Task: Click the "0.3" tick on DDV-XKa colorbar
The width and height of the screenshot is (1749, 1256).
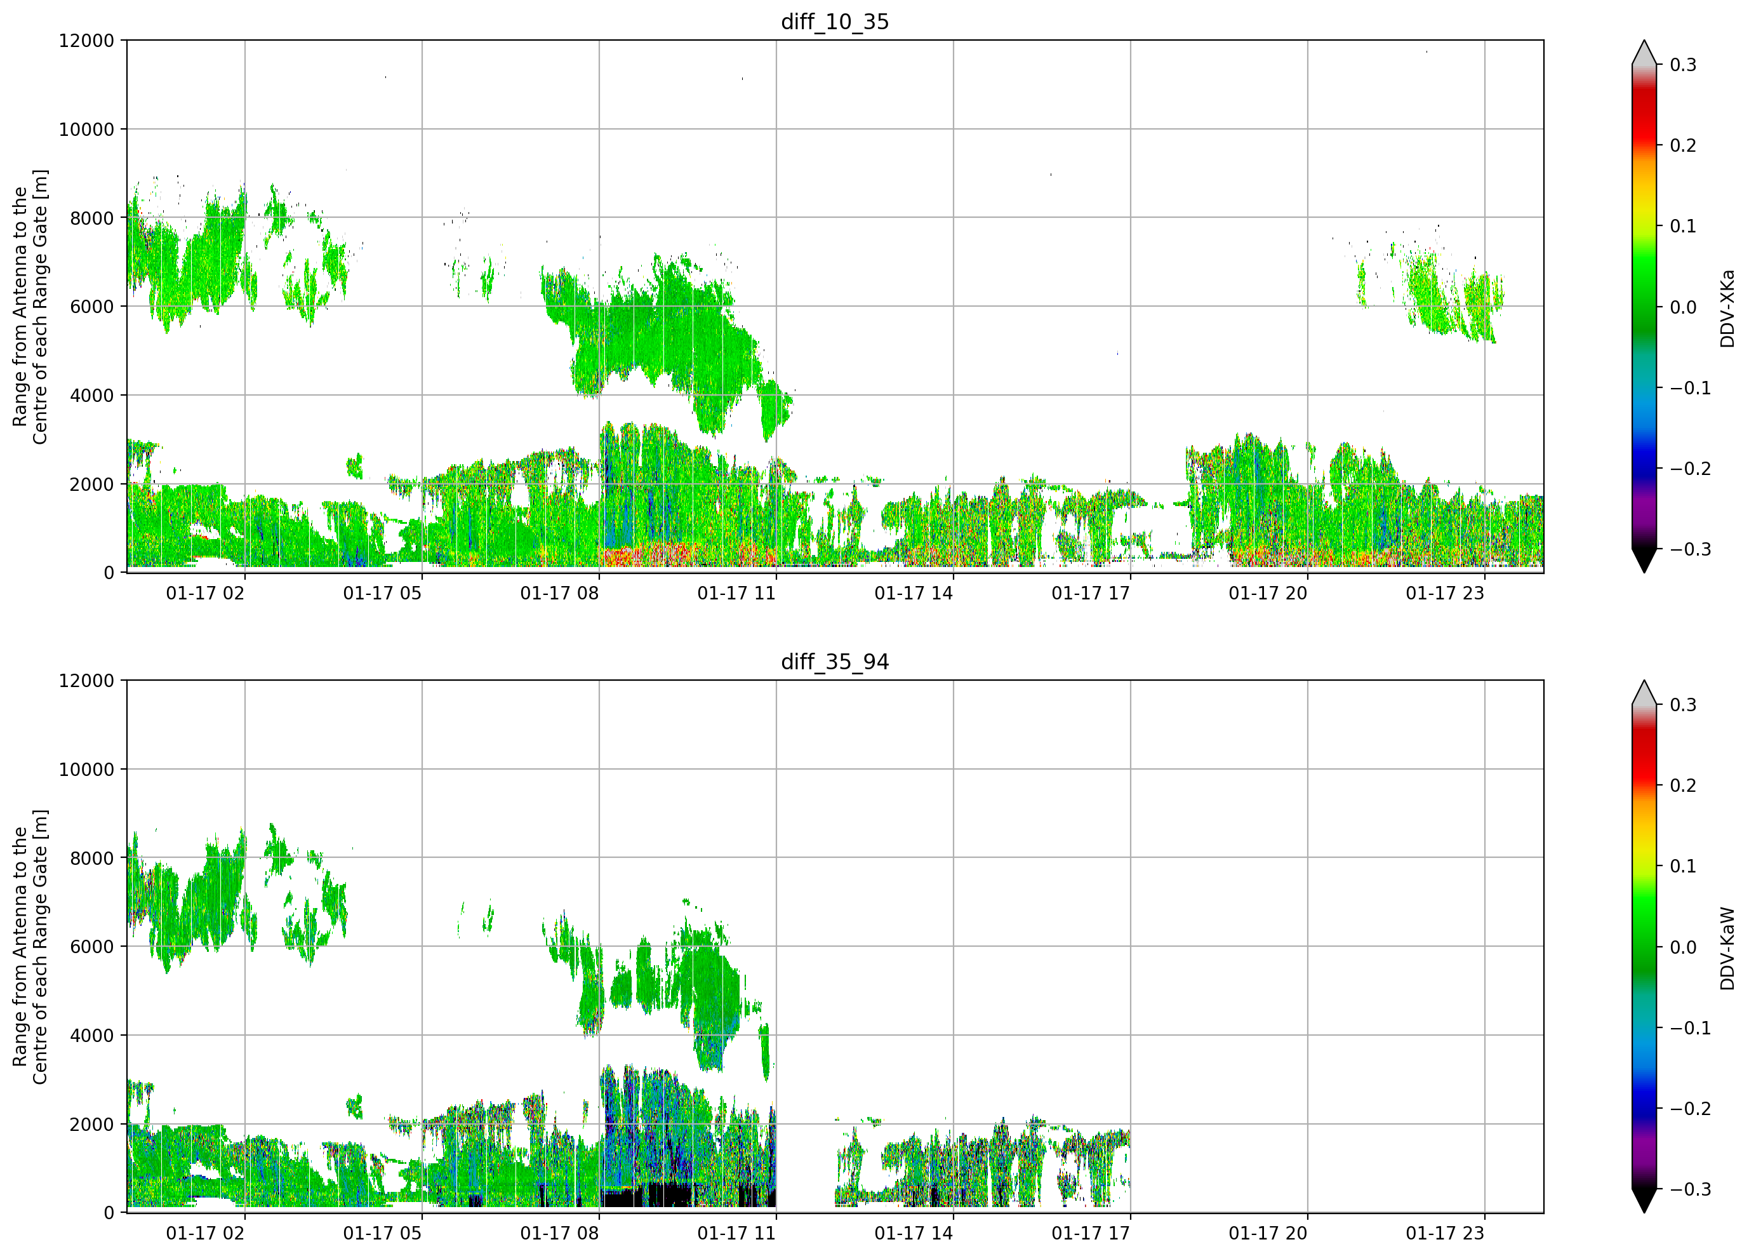Action: (x=1684, y=65)
